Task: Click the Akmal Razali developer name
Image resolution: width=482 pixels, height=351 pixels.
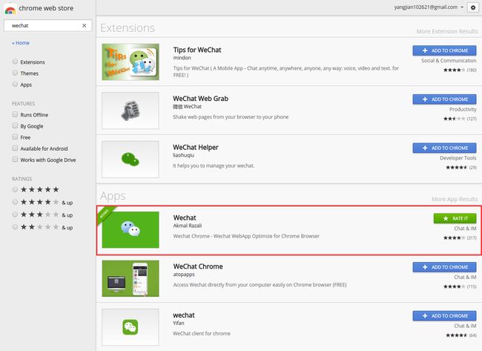Action: point(188,226)
